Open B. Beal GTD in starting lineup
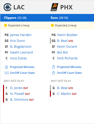Viewport: 94px width, 124px height. click(x=65, y=41)
